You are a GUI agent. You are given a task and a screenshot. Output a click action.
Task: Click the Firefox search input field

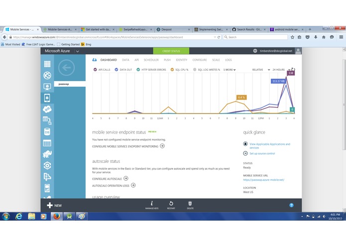pos(255,37)
